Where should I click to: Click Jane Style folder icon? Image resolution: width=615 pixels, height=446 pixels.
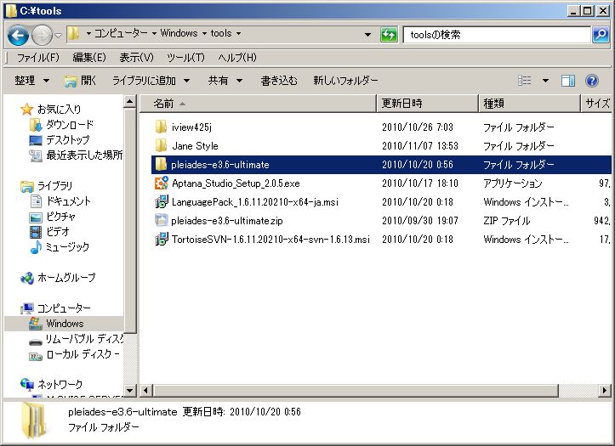[161, 145]
